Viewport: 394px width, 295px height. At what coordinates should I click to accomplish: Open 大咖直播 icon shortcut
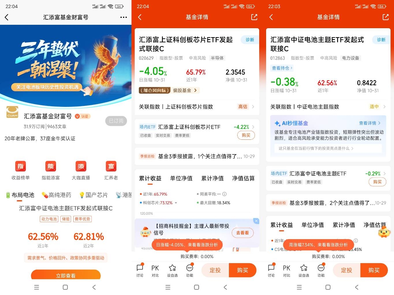tap(81, 171)
